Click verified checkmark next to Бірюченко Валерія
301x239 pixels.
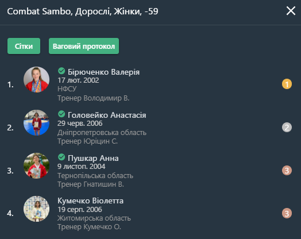[x=61, y=71]
